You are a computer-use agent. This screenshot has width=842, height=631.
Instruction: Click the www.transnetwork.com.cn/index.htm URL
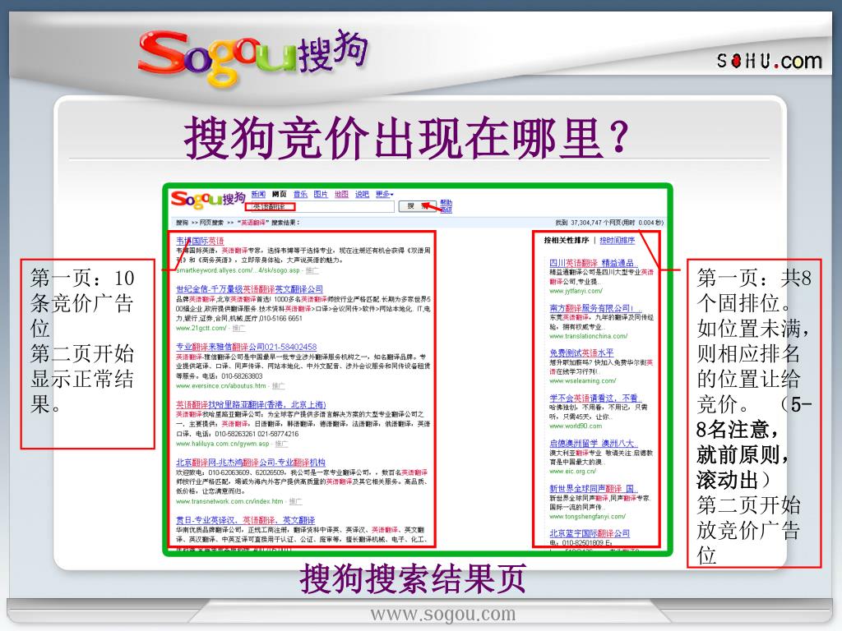[230, 502]
